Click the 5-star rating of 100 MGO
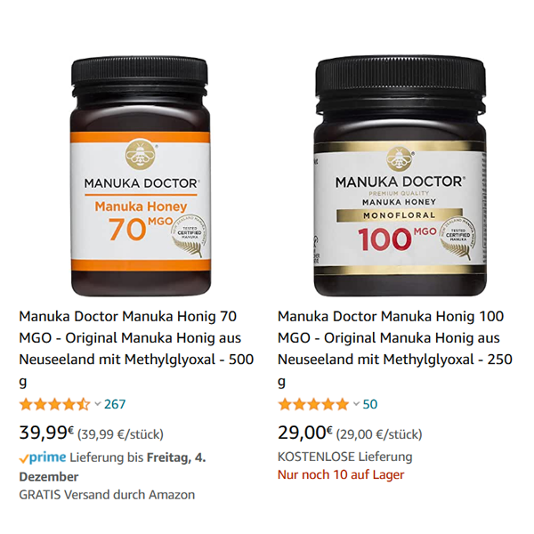 click(x=313, y=405)
